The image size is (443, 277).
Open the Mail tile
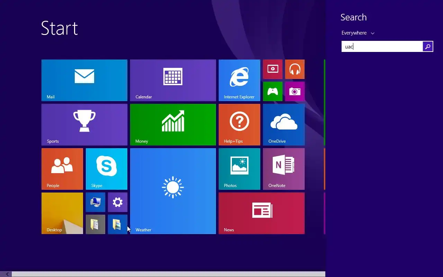[84, 80]
